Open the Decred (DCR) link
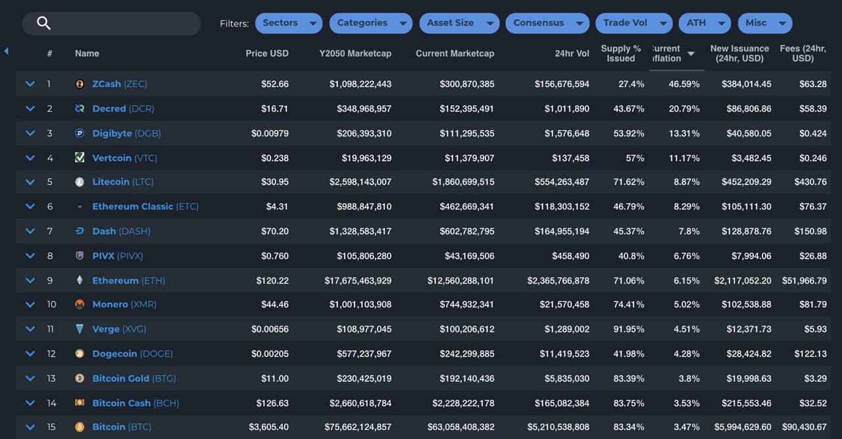The height and width of the screenshot is (439, 842). (x=123, y=109)
